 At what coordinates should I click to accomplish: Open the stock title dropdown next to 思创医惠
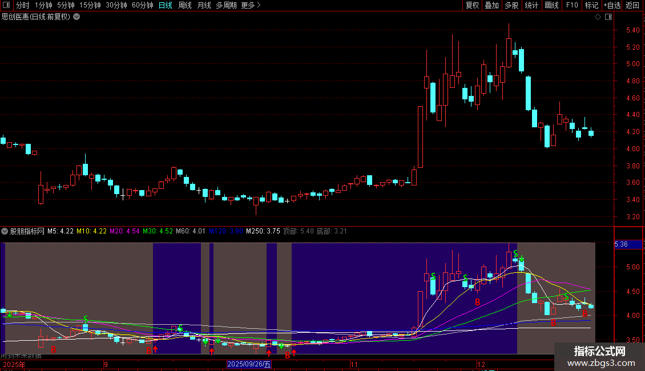pos(76,17)
